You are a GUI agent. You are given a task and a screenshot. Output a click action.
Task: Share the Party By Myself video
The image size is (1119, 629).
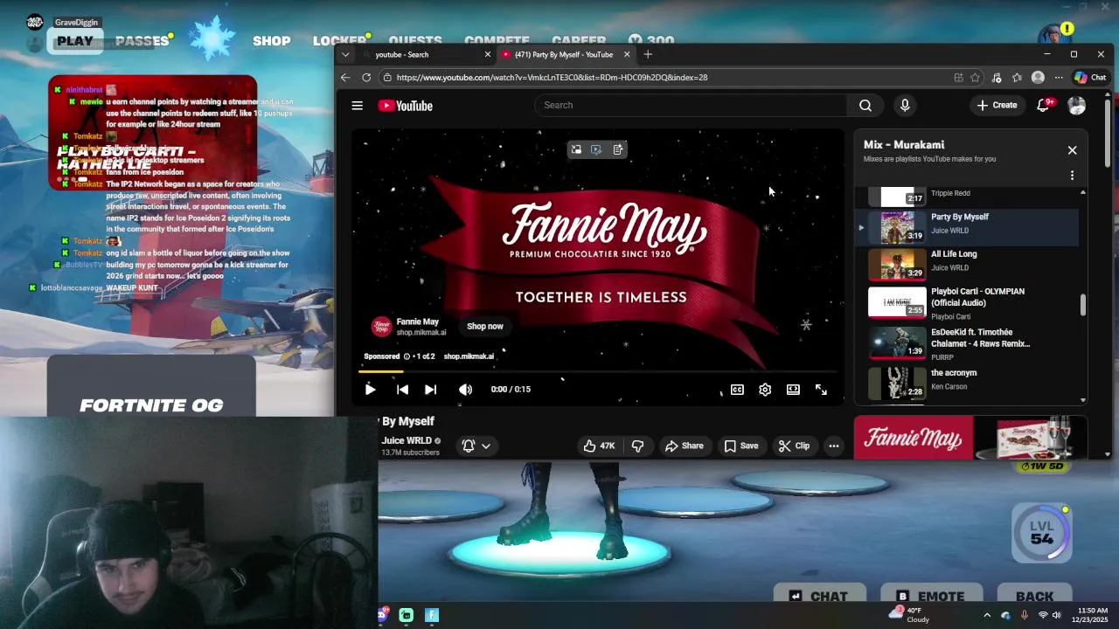[x=684, y=446]
